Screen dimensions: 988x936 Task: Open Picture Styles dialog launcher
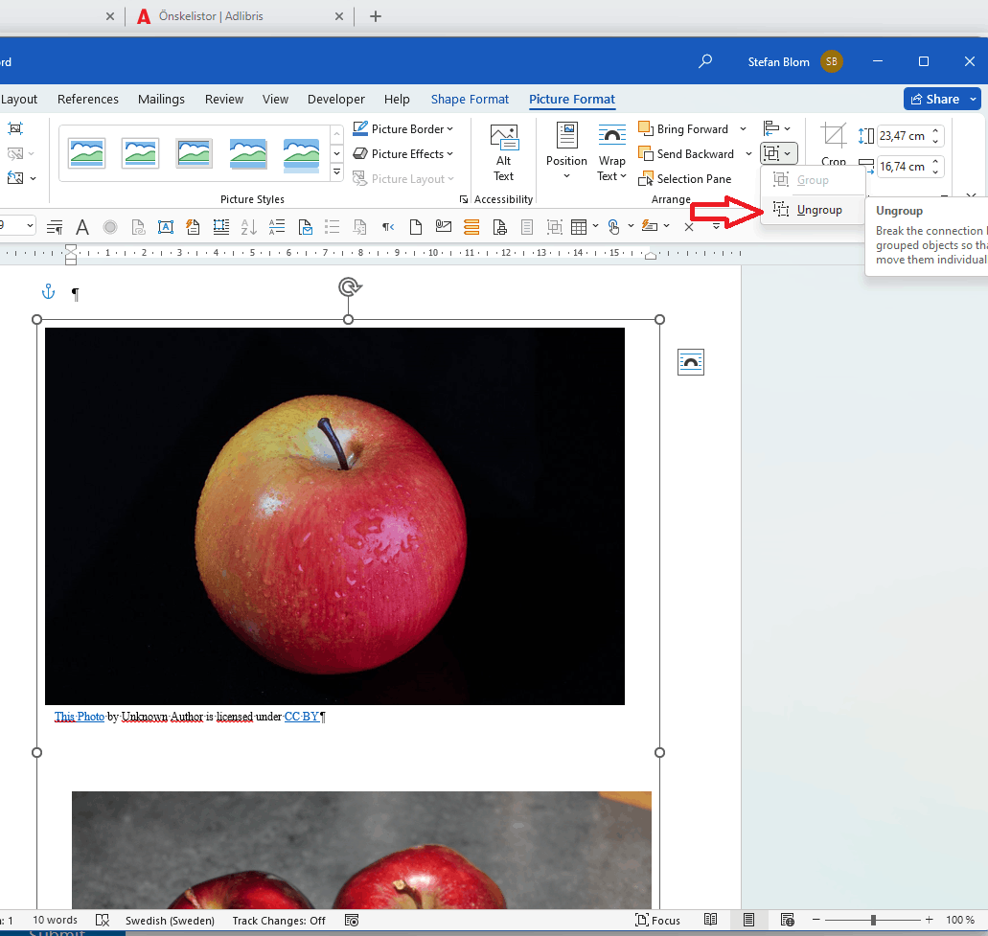(464, 199)
